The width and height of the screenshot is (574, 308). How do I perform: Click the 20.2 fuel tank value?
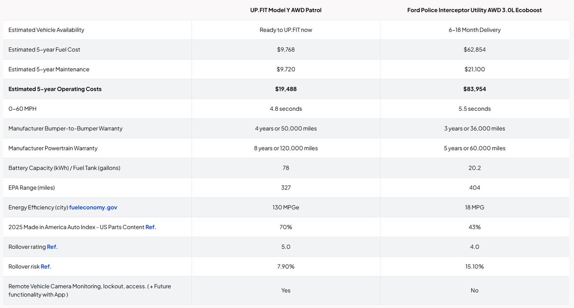474,168
